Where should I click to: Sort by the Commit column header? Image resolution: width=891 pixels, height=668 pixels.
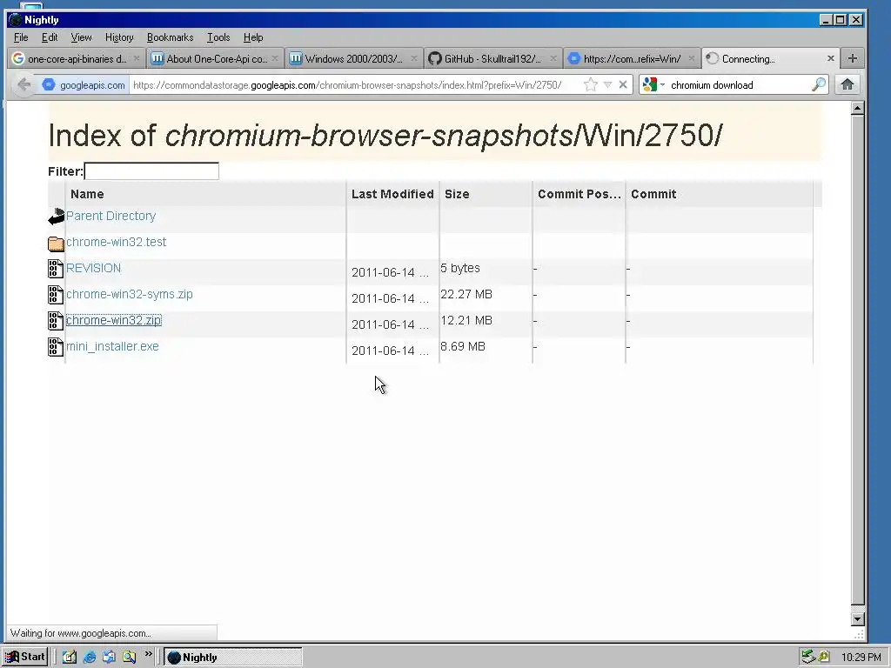(x=720, y=194)
